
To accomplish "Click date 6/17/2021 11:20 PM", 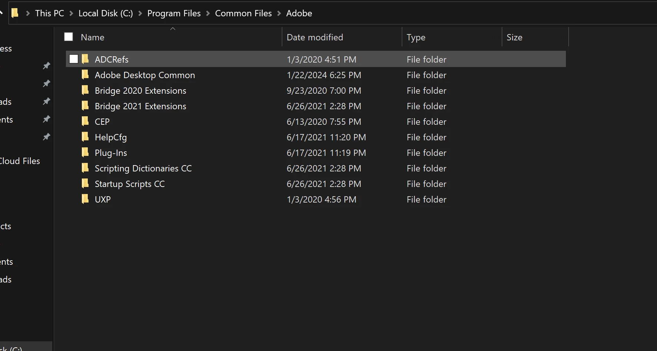I will click(326, 137).
